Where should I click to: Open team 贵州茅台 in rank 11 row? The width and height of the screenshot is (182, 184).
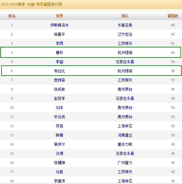tap(125, 117)
